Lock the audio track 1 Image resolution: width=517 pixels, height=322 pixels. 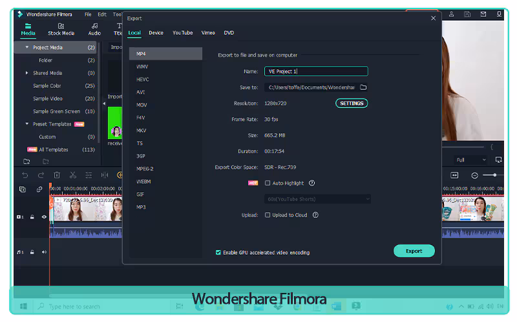(32, 252)
